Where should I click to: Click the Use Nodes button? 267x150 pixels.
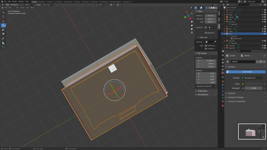246,72
